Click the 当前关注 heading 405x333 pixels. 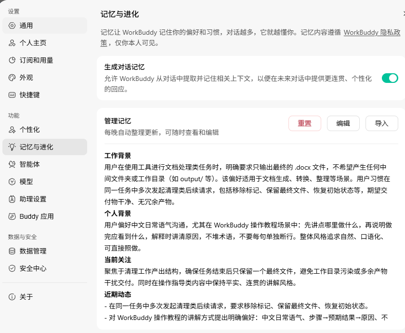coord(118,260)
